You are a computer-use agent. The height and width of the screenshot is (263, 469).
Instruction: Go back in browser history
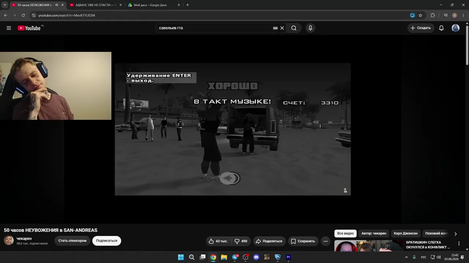pos(5,15)
